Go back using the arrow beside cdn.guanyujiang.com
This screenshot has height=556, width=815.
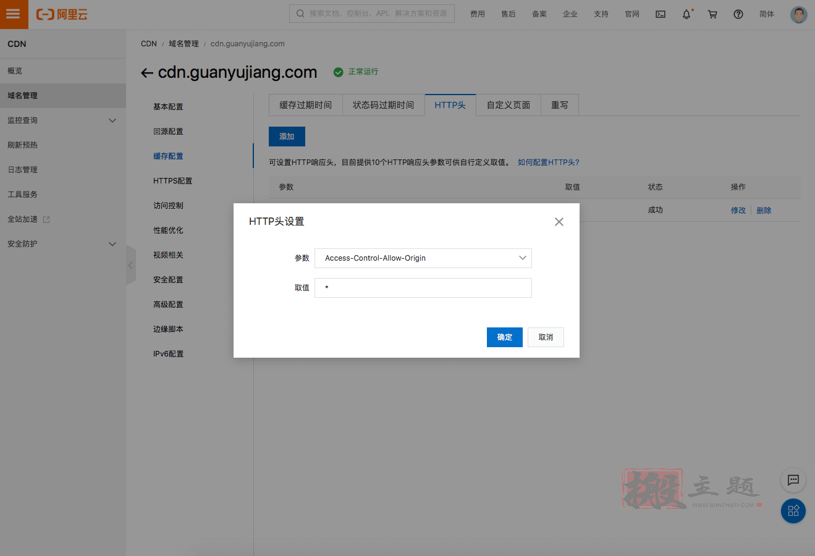[x=146, y=73]
